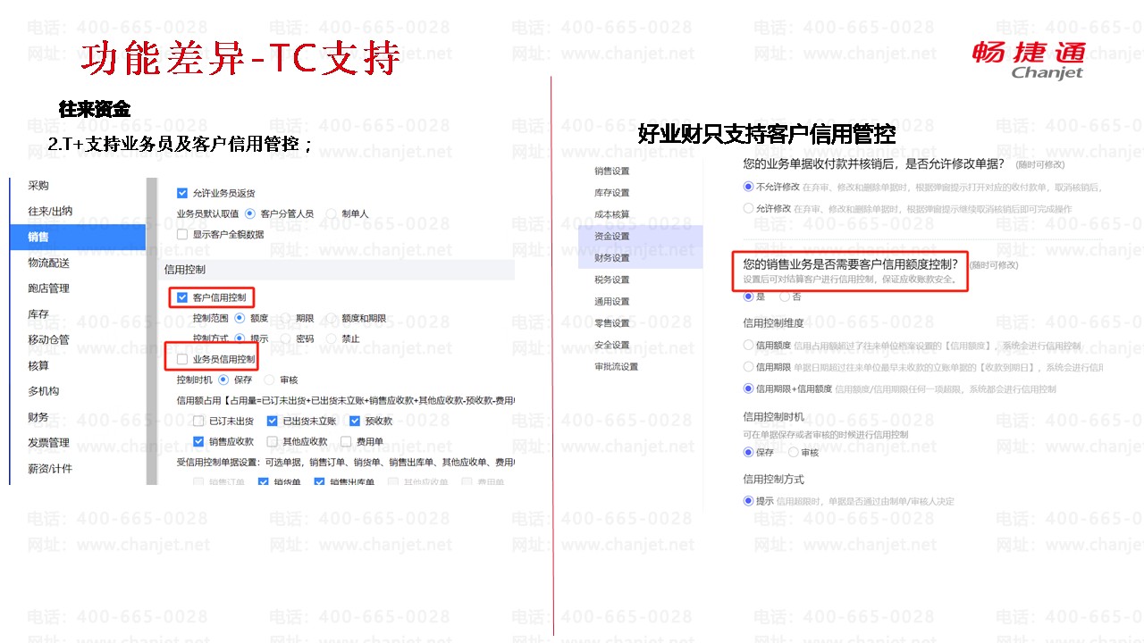Click the 往来资金 heading text

click(x=94, y=109)
